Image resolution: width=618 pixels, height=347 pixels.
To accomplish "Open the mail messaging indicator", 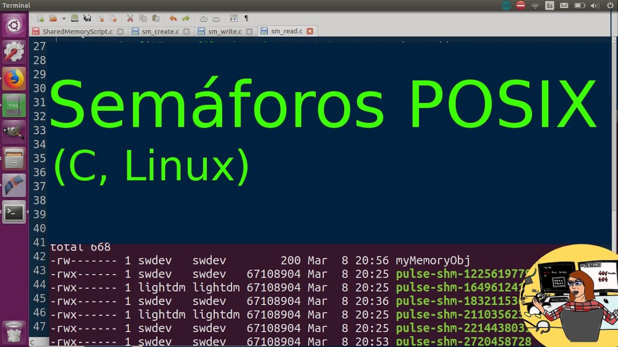I will pyautogui.click(x=564, y=5).
